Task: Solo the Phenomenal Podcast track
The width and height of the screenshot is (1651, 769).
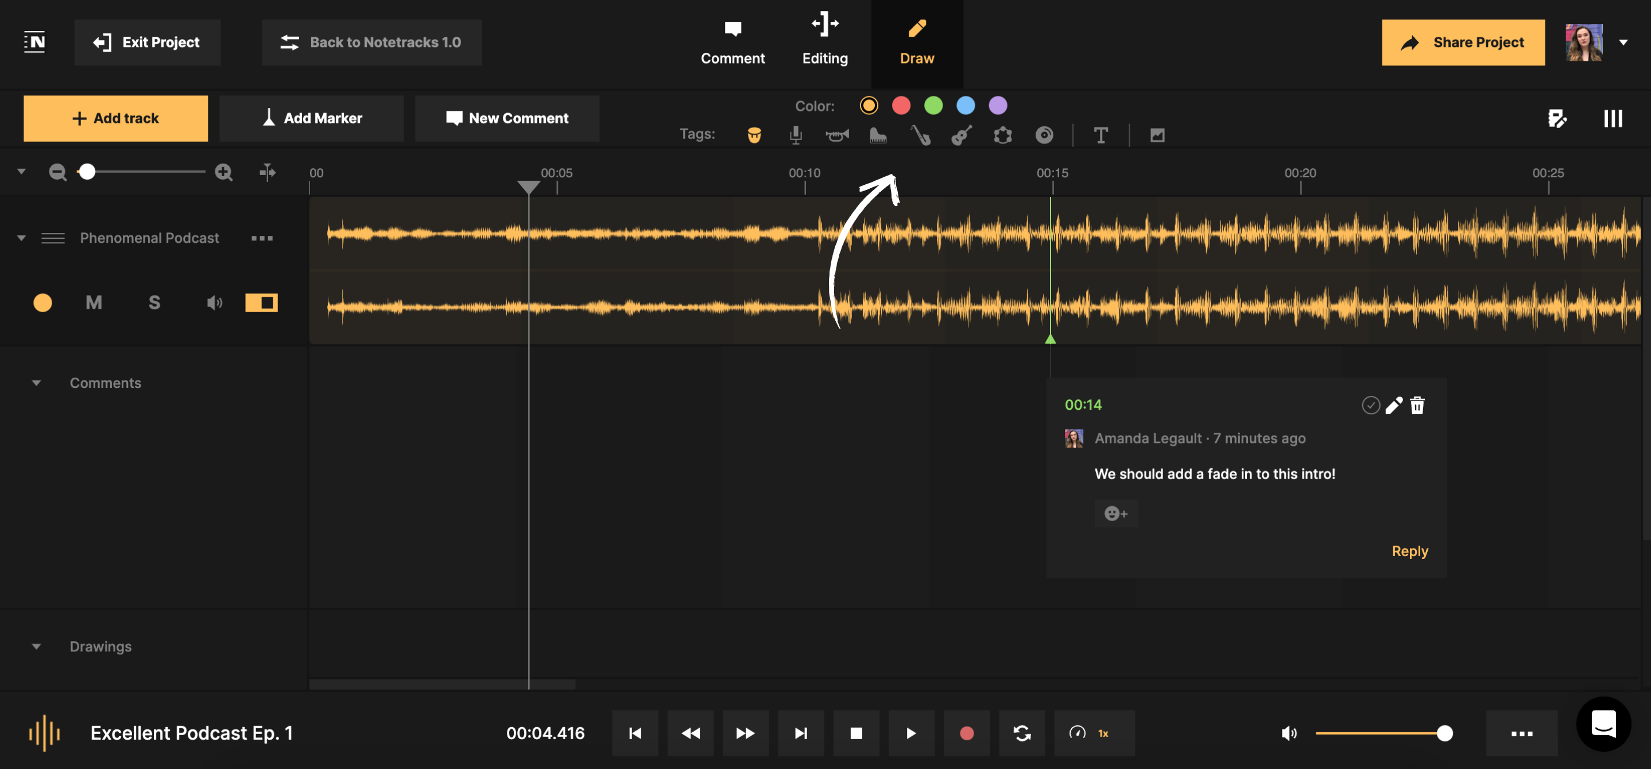Action: click(x=154, y=302)
